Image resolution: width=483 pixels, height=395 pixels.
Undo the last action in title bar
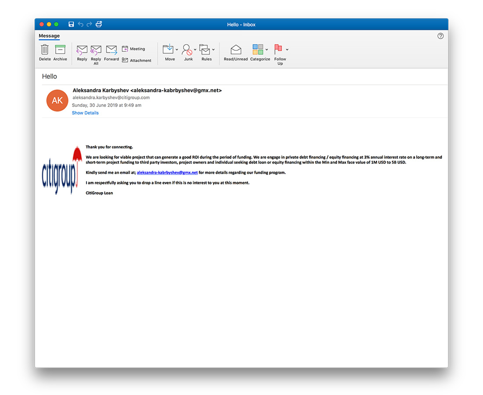[80, 24]
